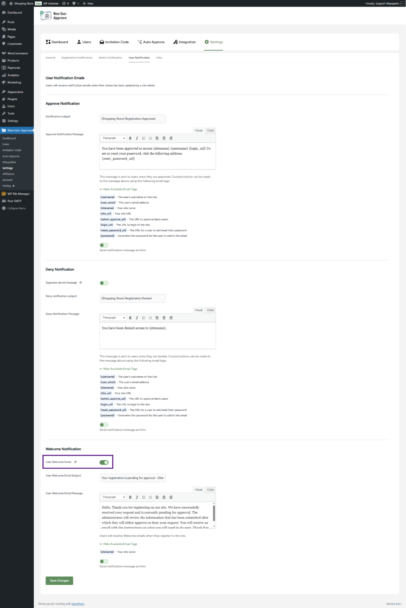Click align center icon in Approve Notification editor
This screenshot has width=406, height=608.
(x=164, y=138)
